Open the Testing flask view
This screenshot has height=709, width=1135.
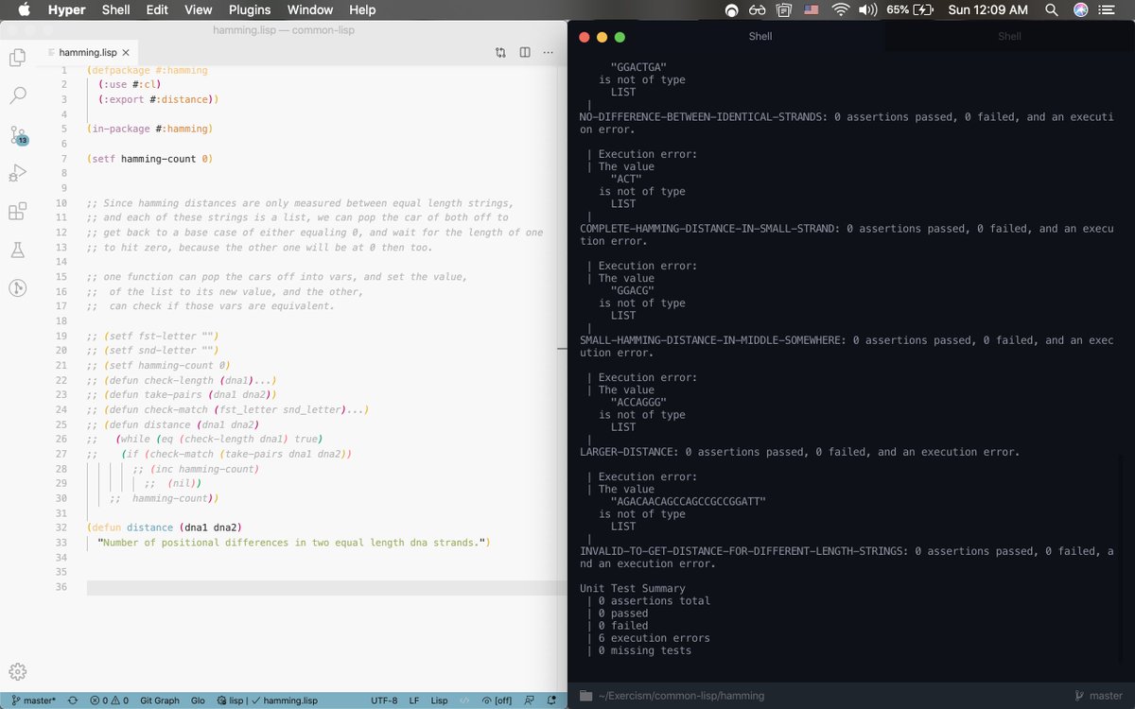tap(17, 250)
